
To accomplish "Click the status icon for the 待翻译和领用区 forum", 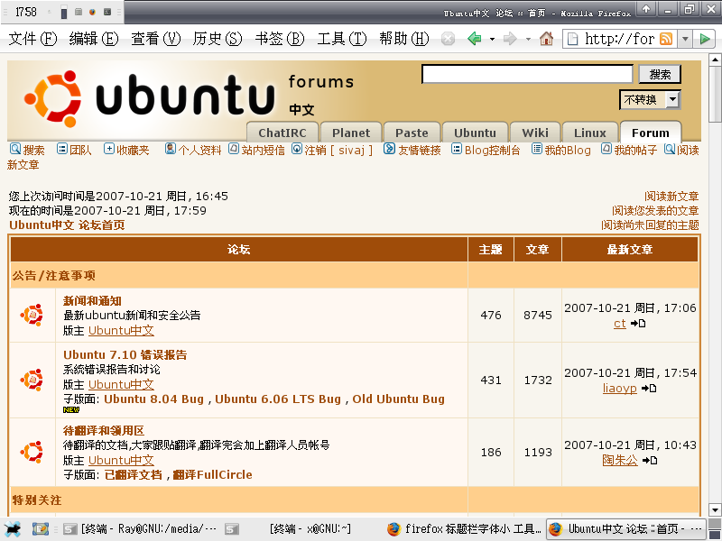I will click(x=32, y=453).
